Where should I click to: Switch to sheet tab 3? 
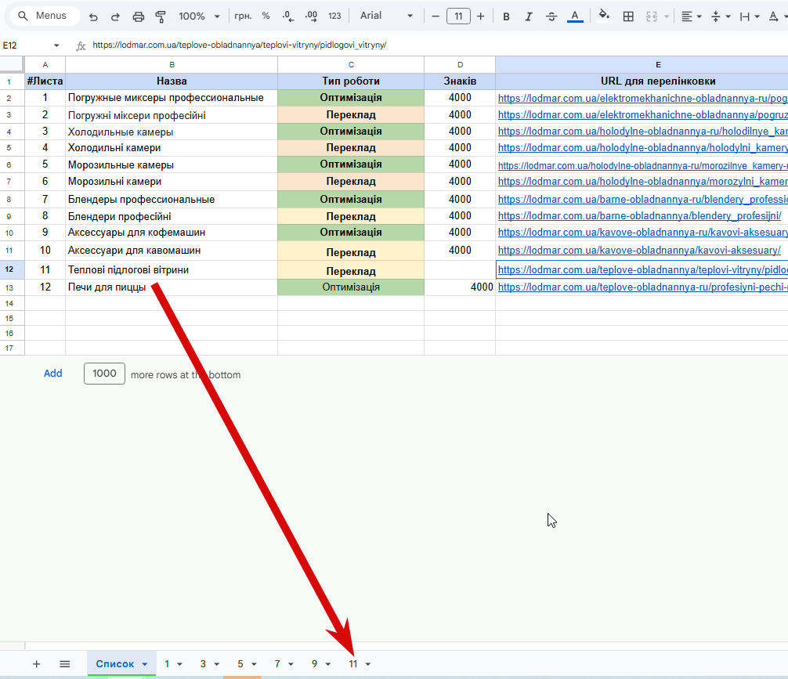[x=203, y=664]
